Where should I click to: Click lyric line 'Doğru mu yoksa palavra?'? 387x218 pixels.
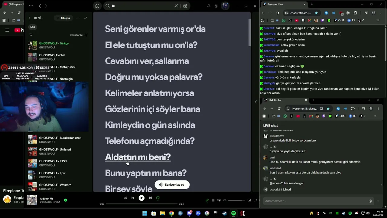point(154,77)
